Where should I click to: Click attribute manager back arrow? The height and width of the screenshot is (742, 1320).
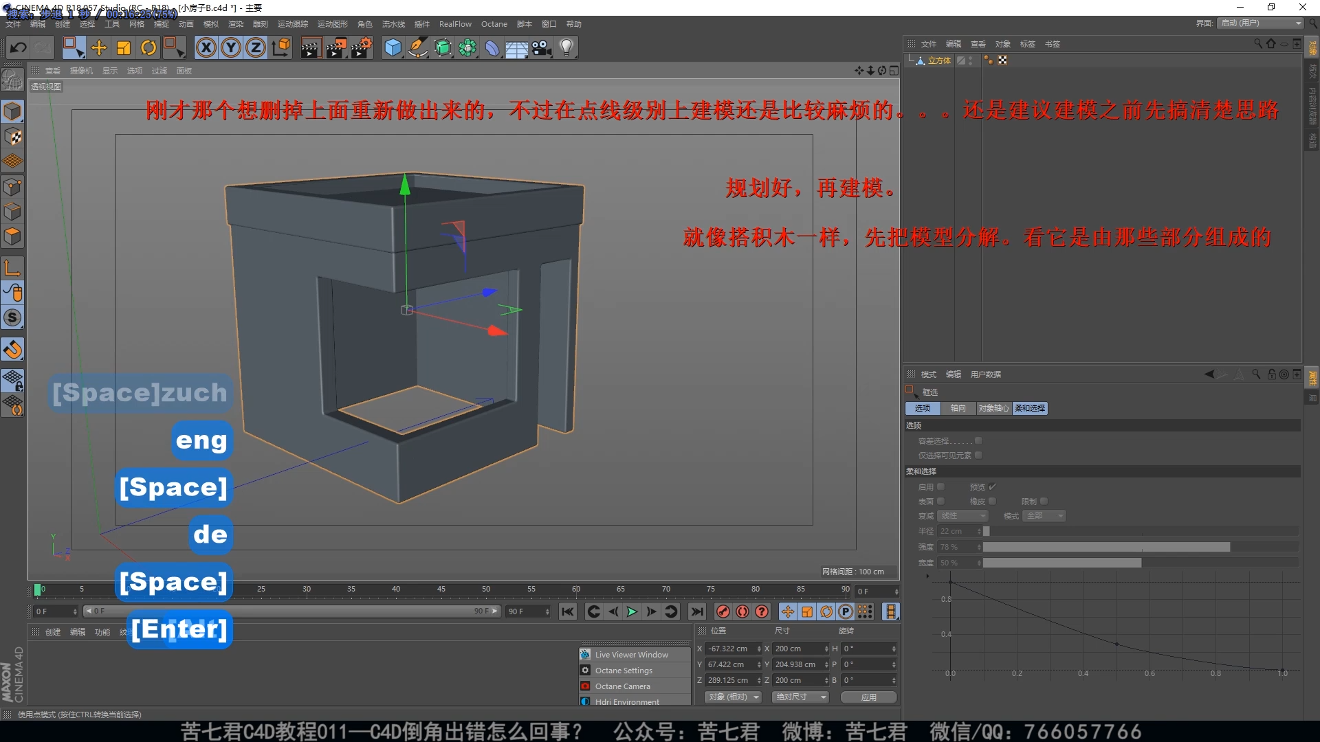click(x=1209, y=374)
